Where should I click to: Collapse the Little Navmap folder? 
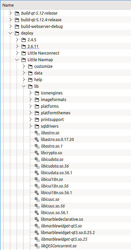click(17, 60)
